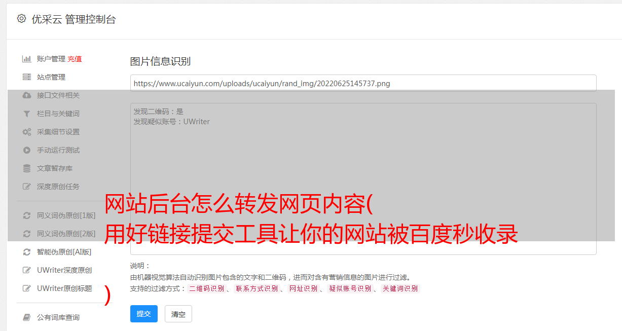Viewport: 622px width, 331px height.
Task: Go to 文章暂存库 page
Action: pos(55,168)
